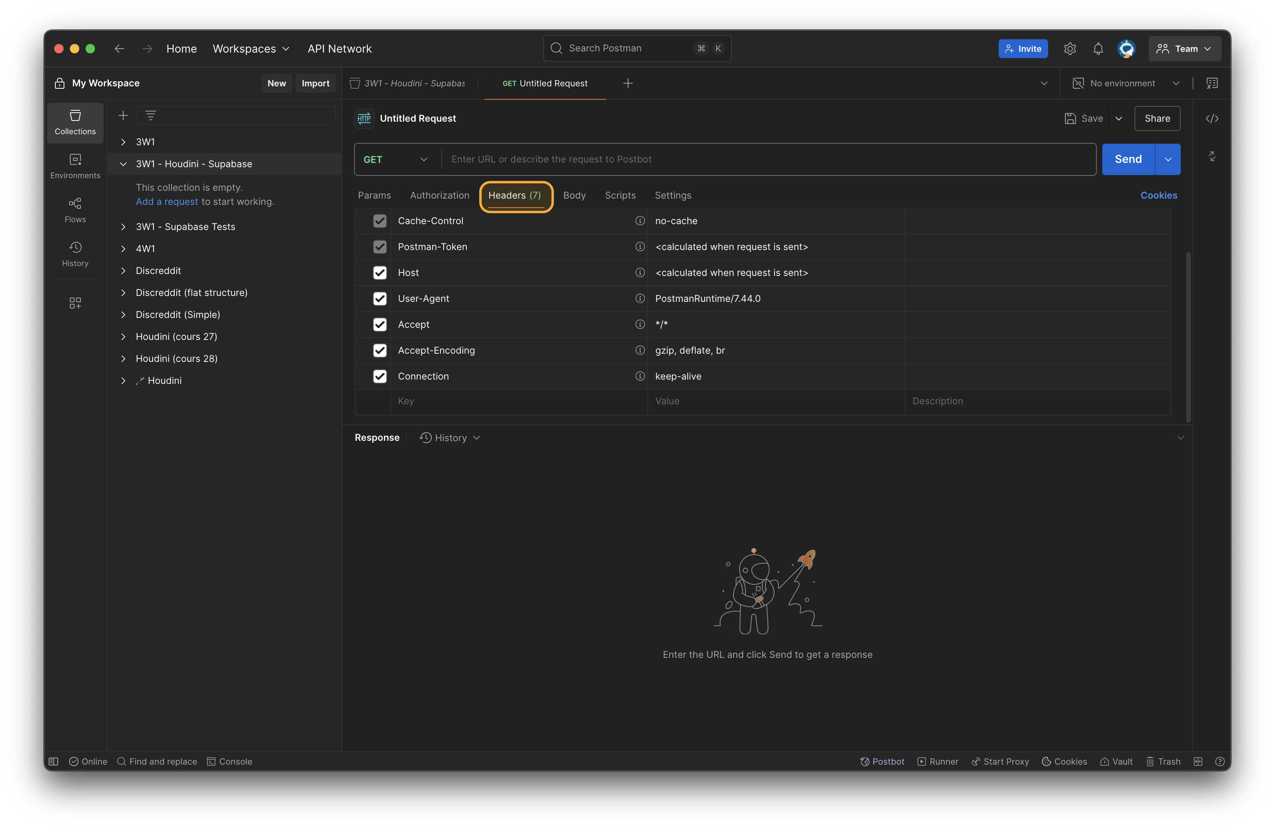Open the settings gear icon
Viewport: 1275px width, 829px height.
point(1070,49)
